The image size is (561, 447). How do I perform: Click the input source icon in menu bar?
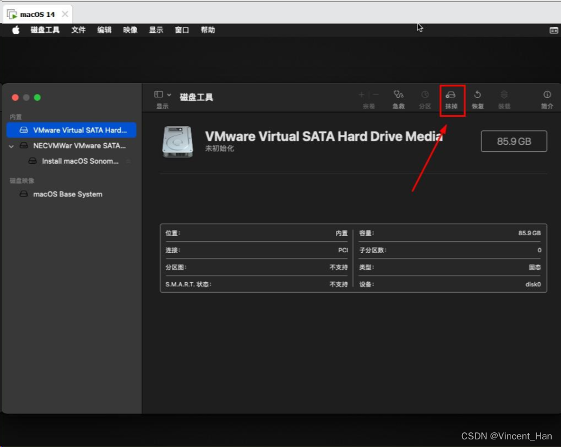point(553,30)
